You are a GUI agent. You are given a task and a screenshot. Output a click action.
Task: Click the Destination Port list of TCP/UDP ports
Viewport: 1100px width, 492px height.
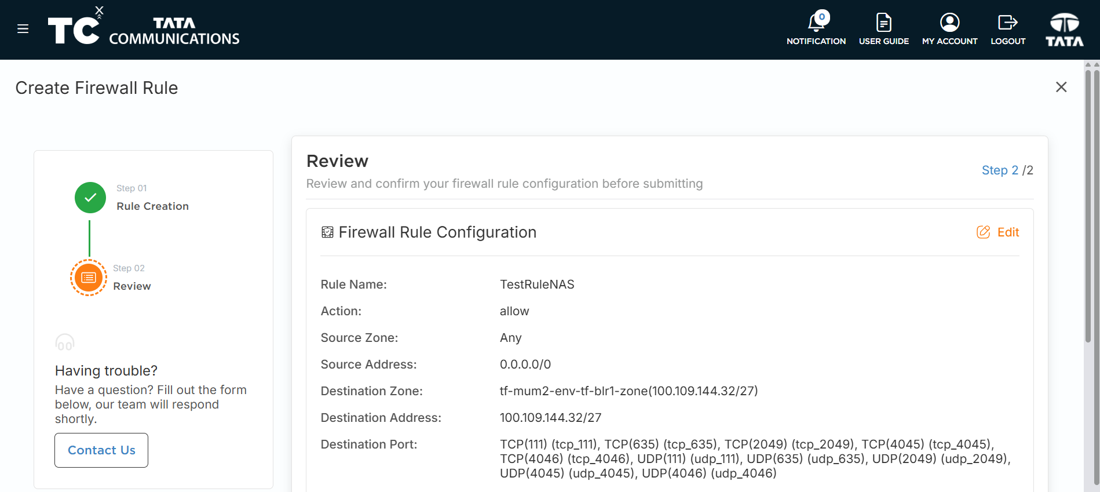click(x=755, y=459)
